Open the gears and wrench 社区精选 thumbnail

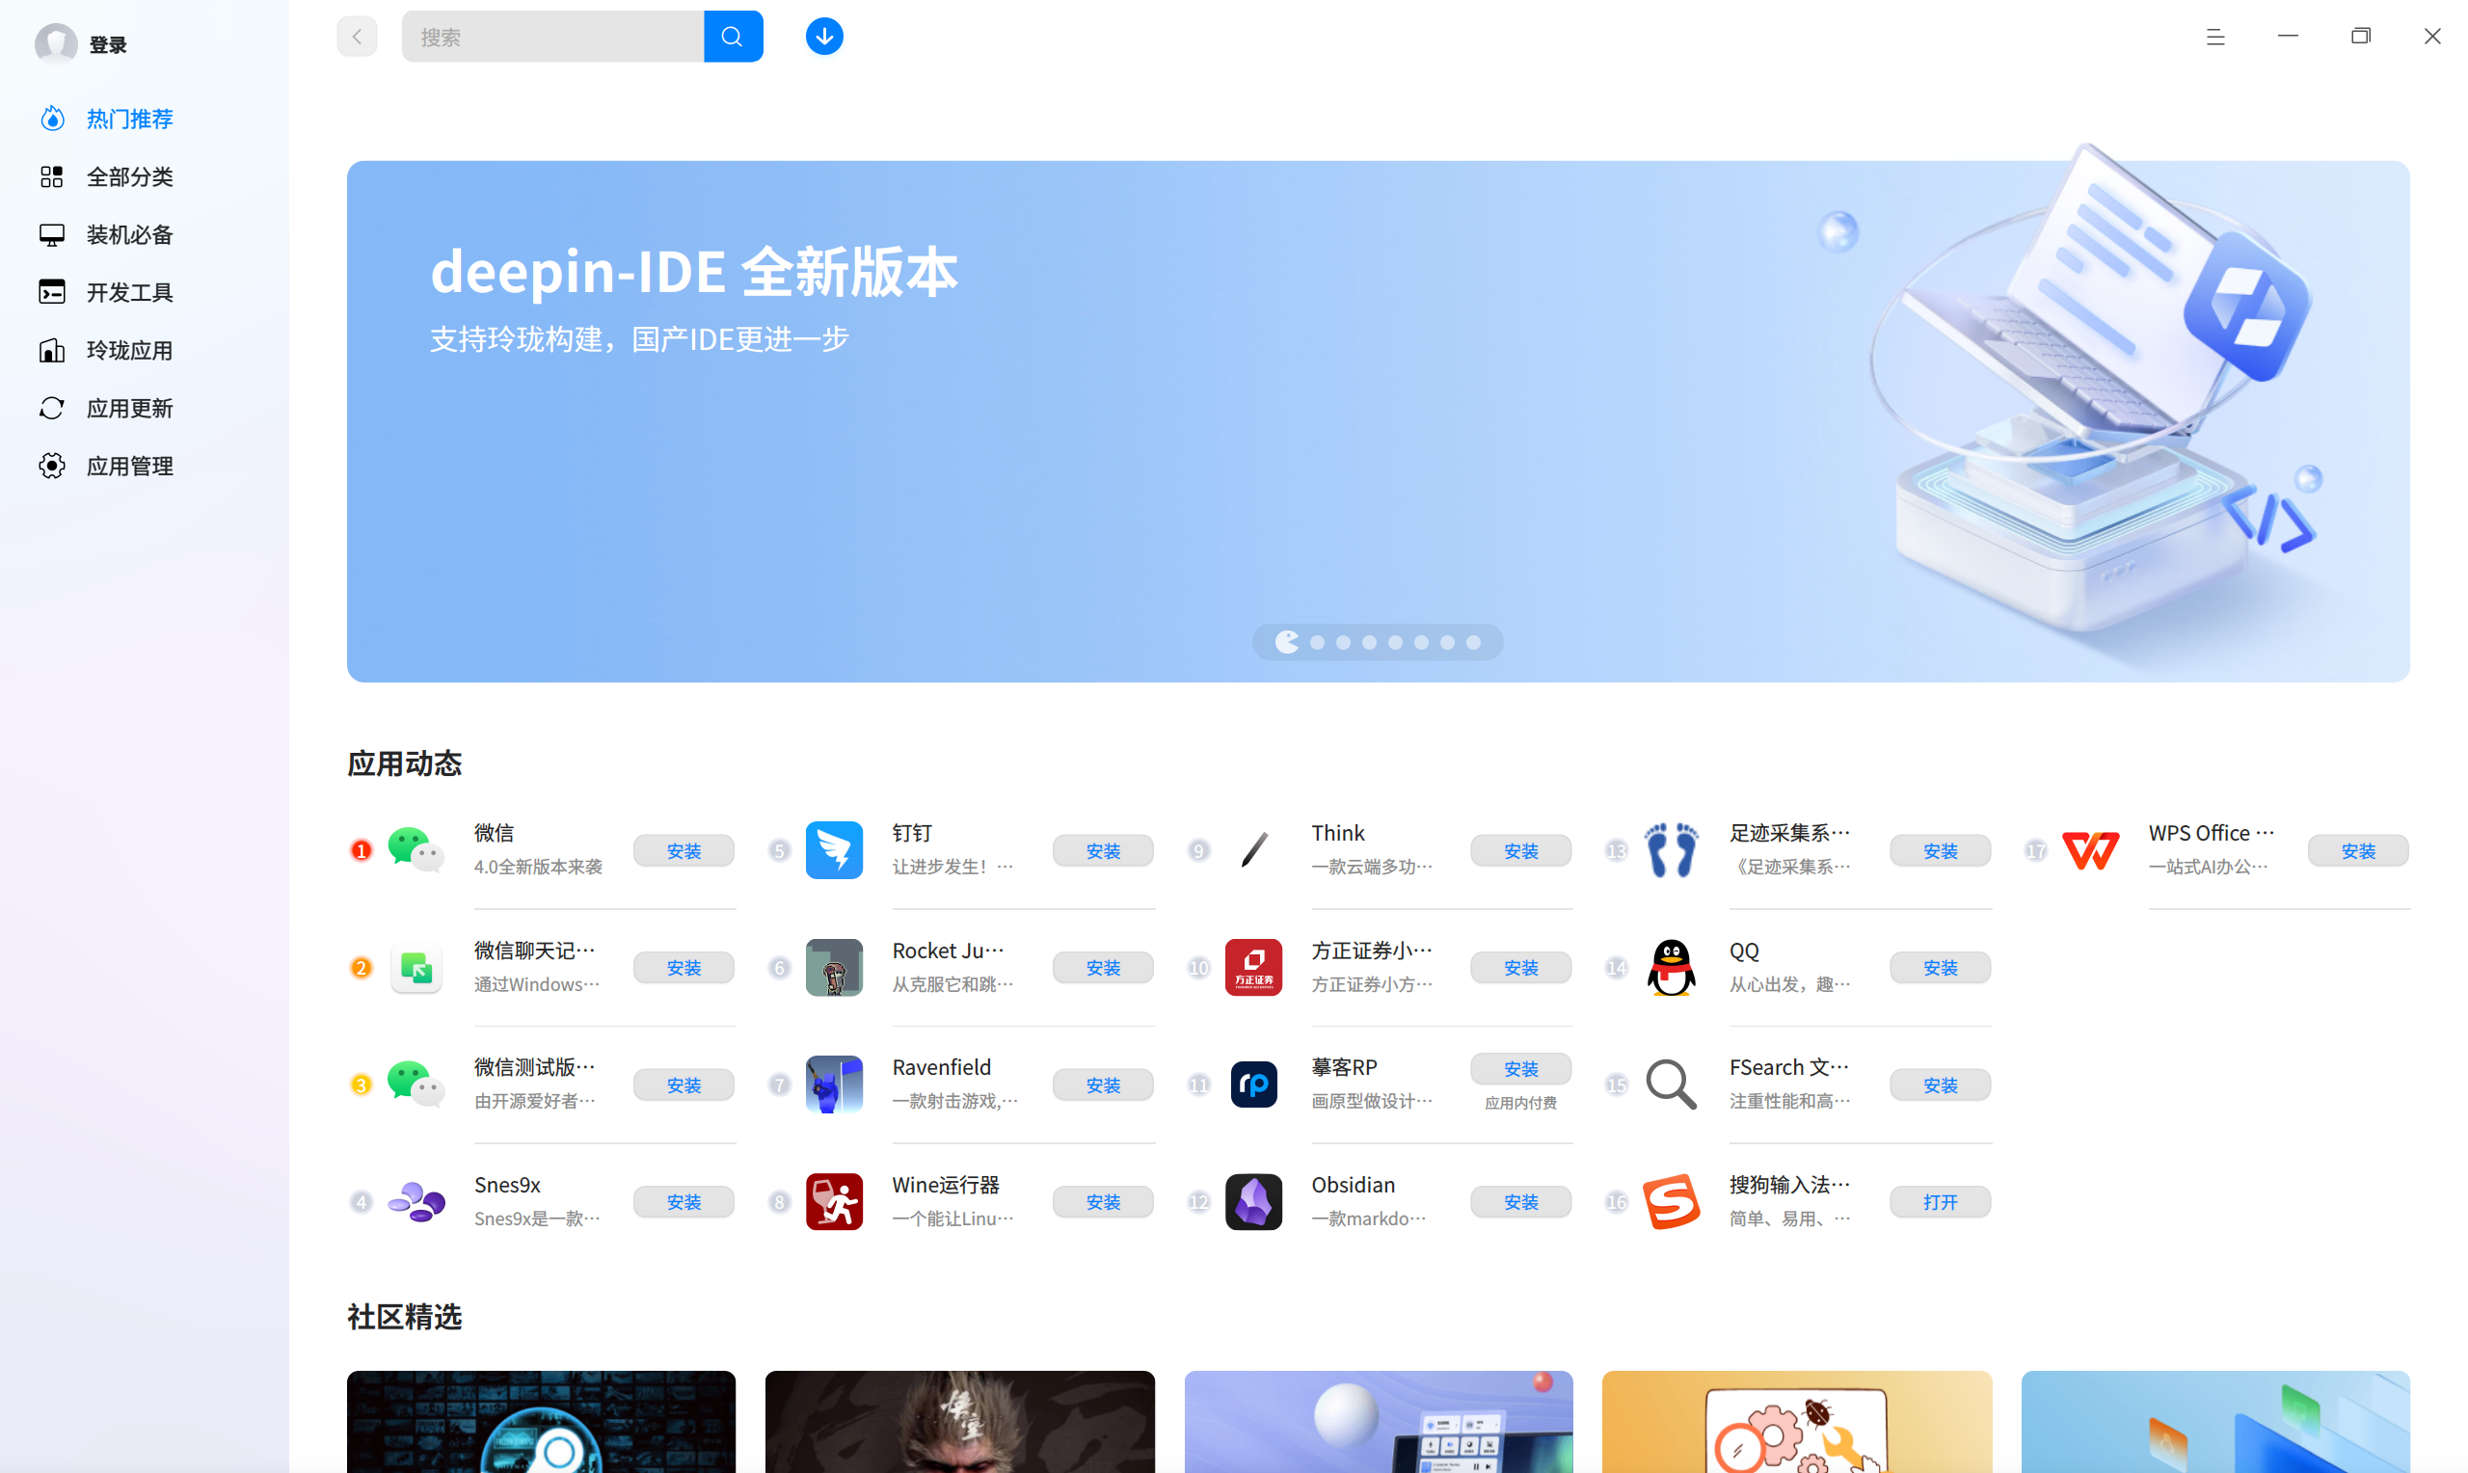click(1796, 1421)
